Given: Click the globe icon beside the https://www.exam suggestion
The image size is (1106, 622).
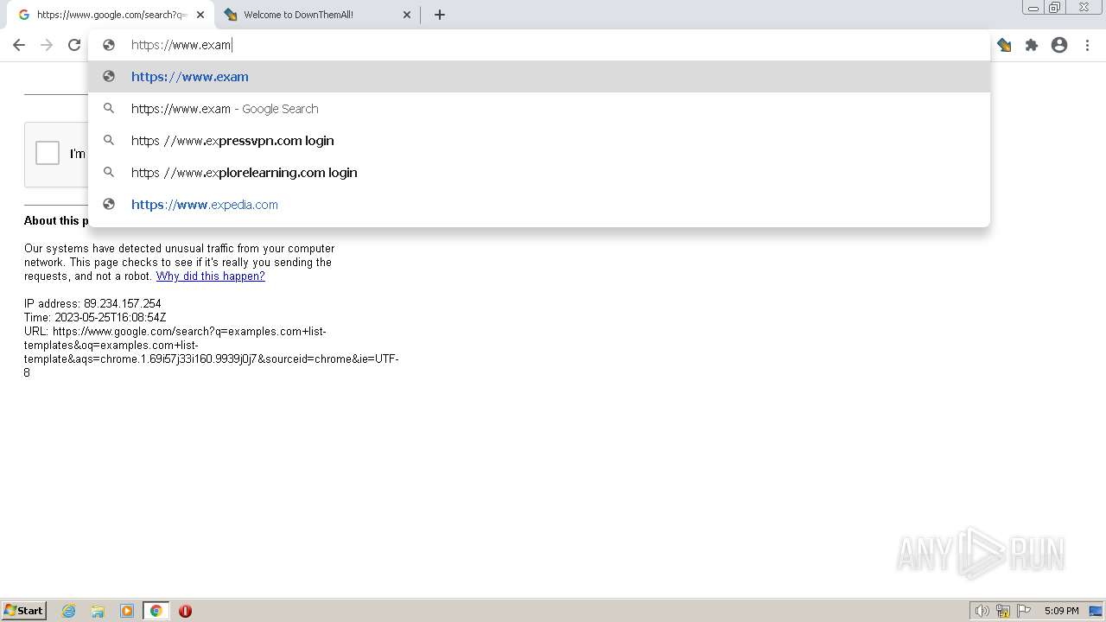Looking at the screenshot, I should click(x=109, y=77).
